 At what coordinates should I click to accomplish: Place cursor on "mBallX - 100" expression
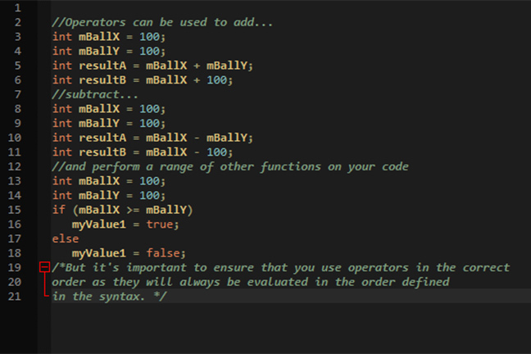188,152
